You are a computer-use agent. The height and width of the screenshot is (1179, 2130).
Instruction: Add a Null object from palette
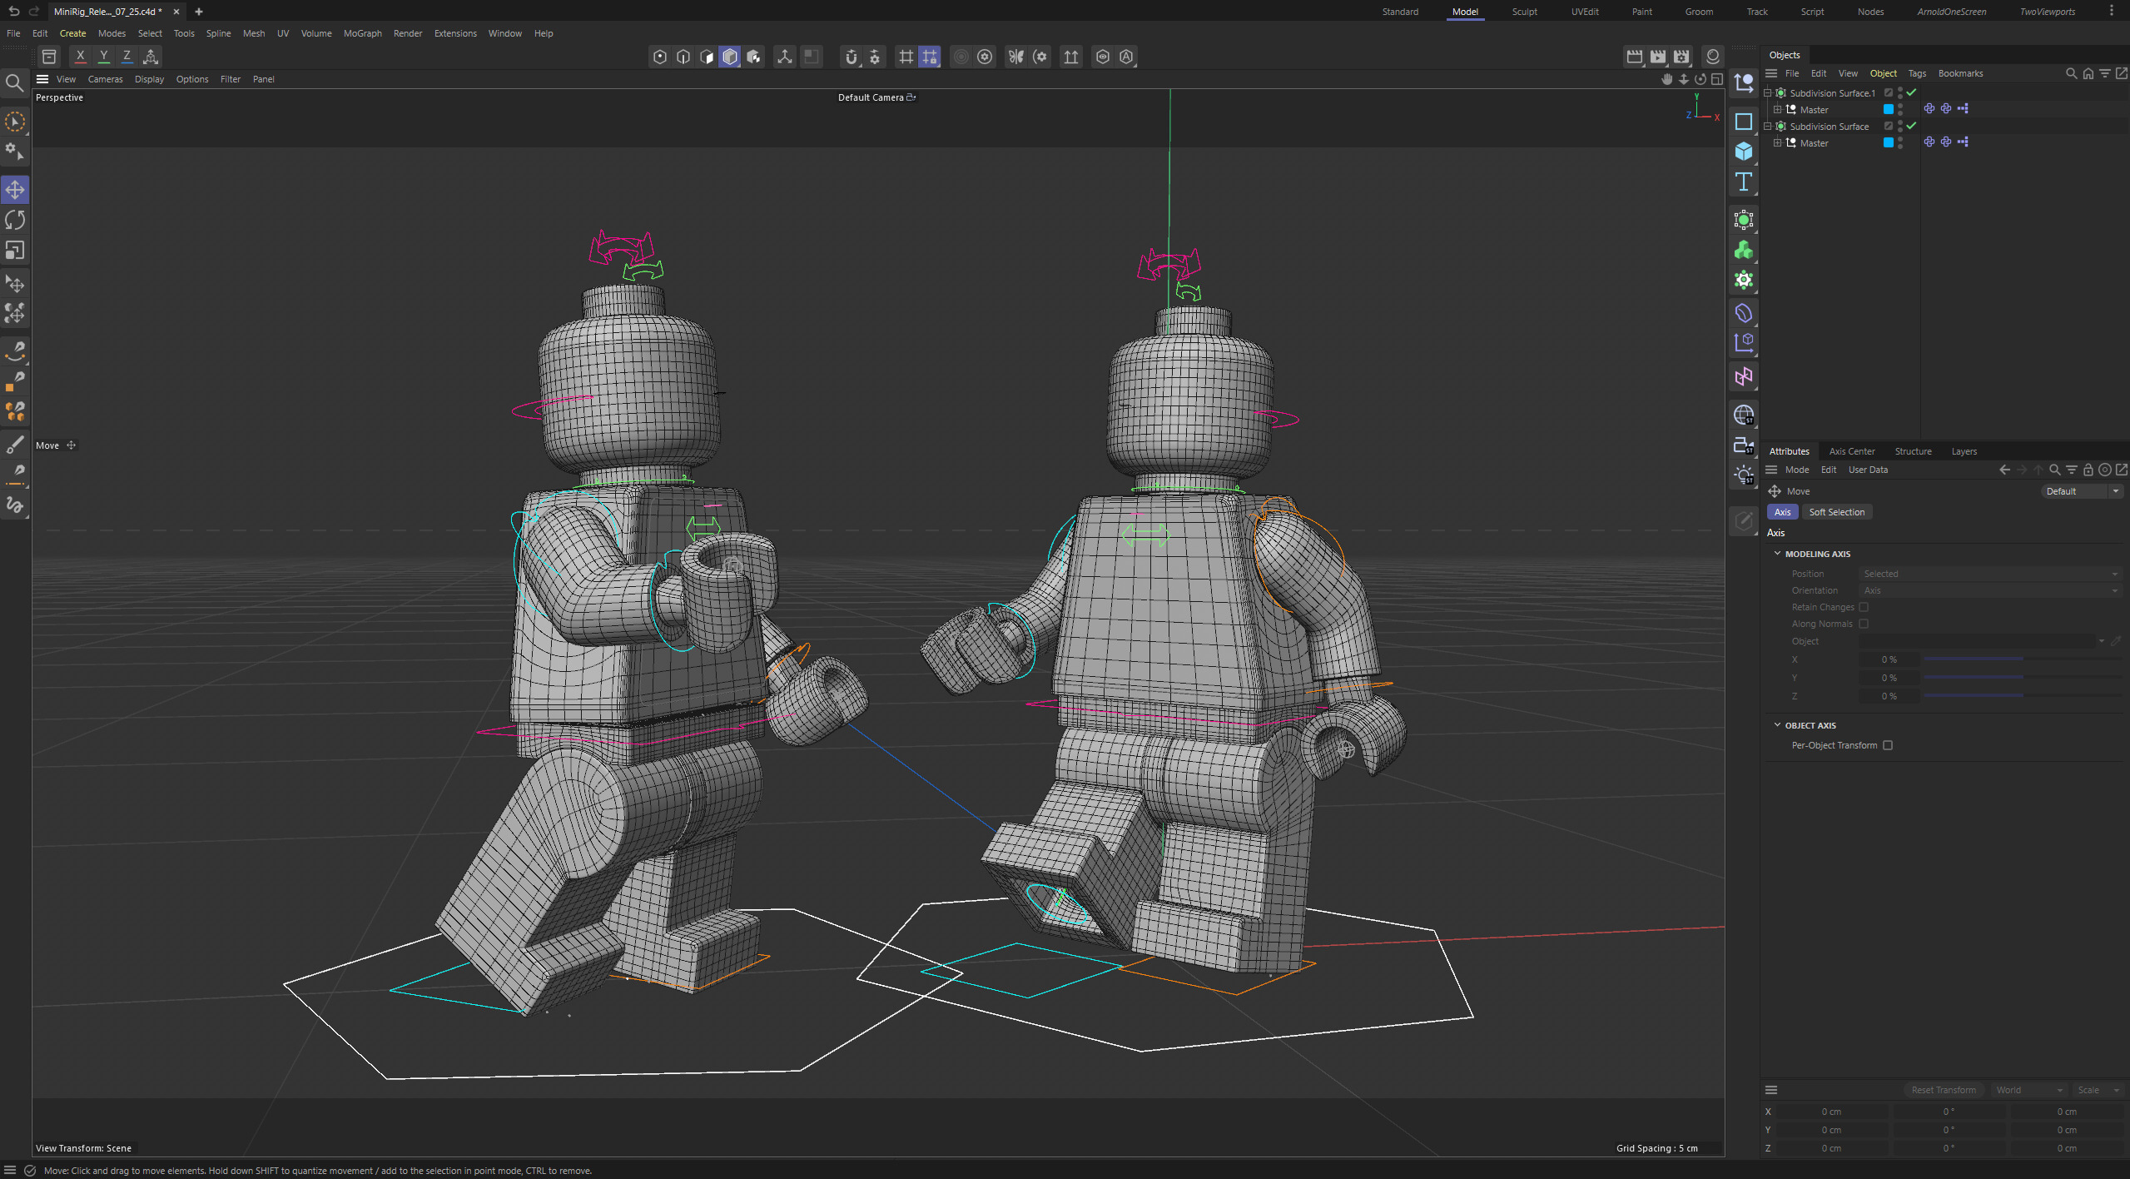tap(1744, 82)
